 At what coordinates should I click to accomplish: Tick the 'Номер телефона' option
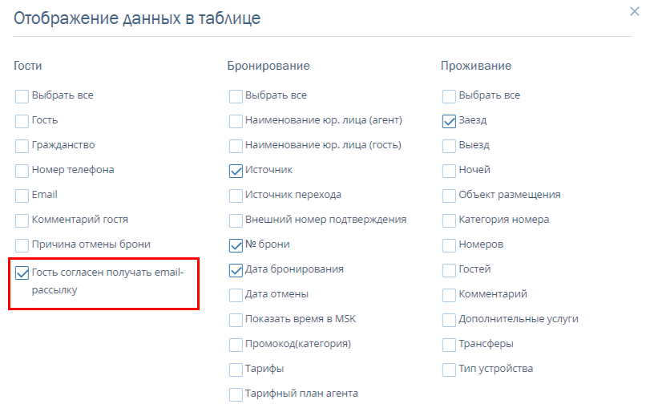[x=22, y=171]
